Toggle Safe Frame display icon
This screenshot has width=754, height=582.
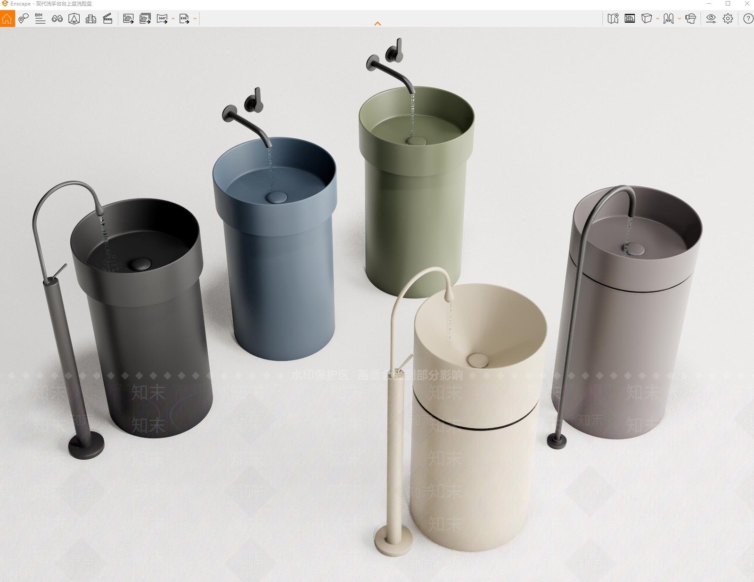(x=630, y=19)
